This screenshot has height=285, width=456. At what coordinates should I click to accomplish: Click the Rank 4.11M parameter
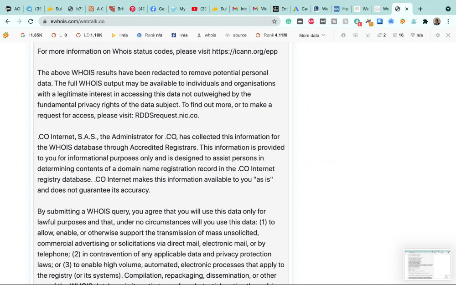tap(271, 35)
